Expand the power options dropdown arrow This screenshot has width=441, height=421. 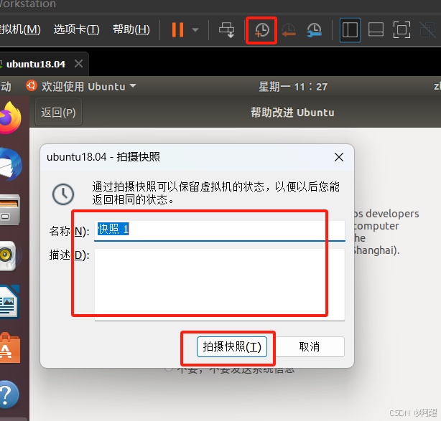coord(195,30)
